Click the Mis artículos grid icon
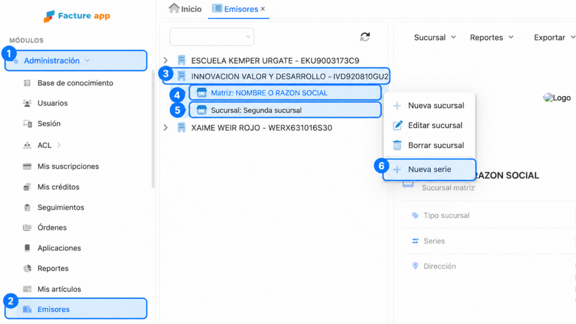 pos(27,289)
